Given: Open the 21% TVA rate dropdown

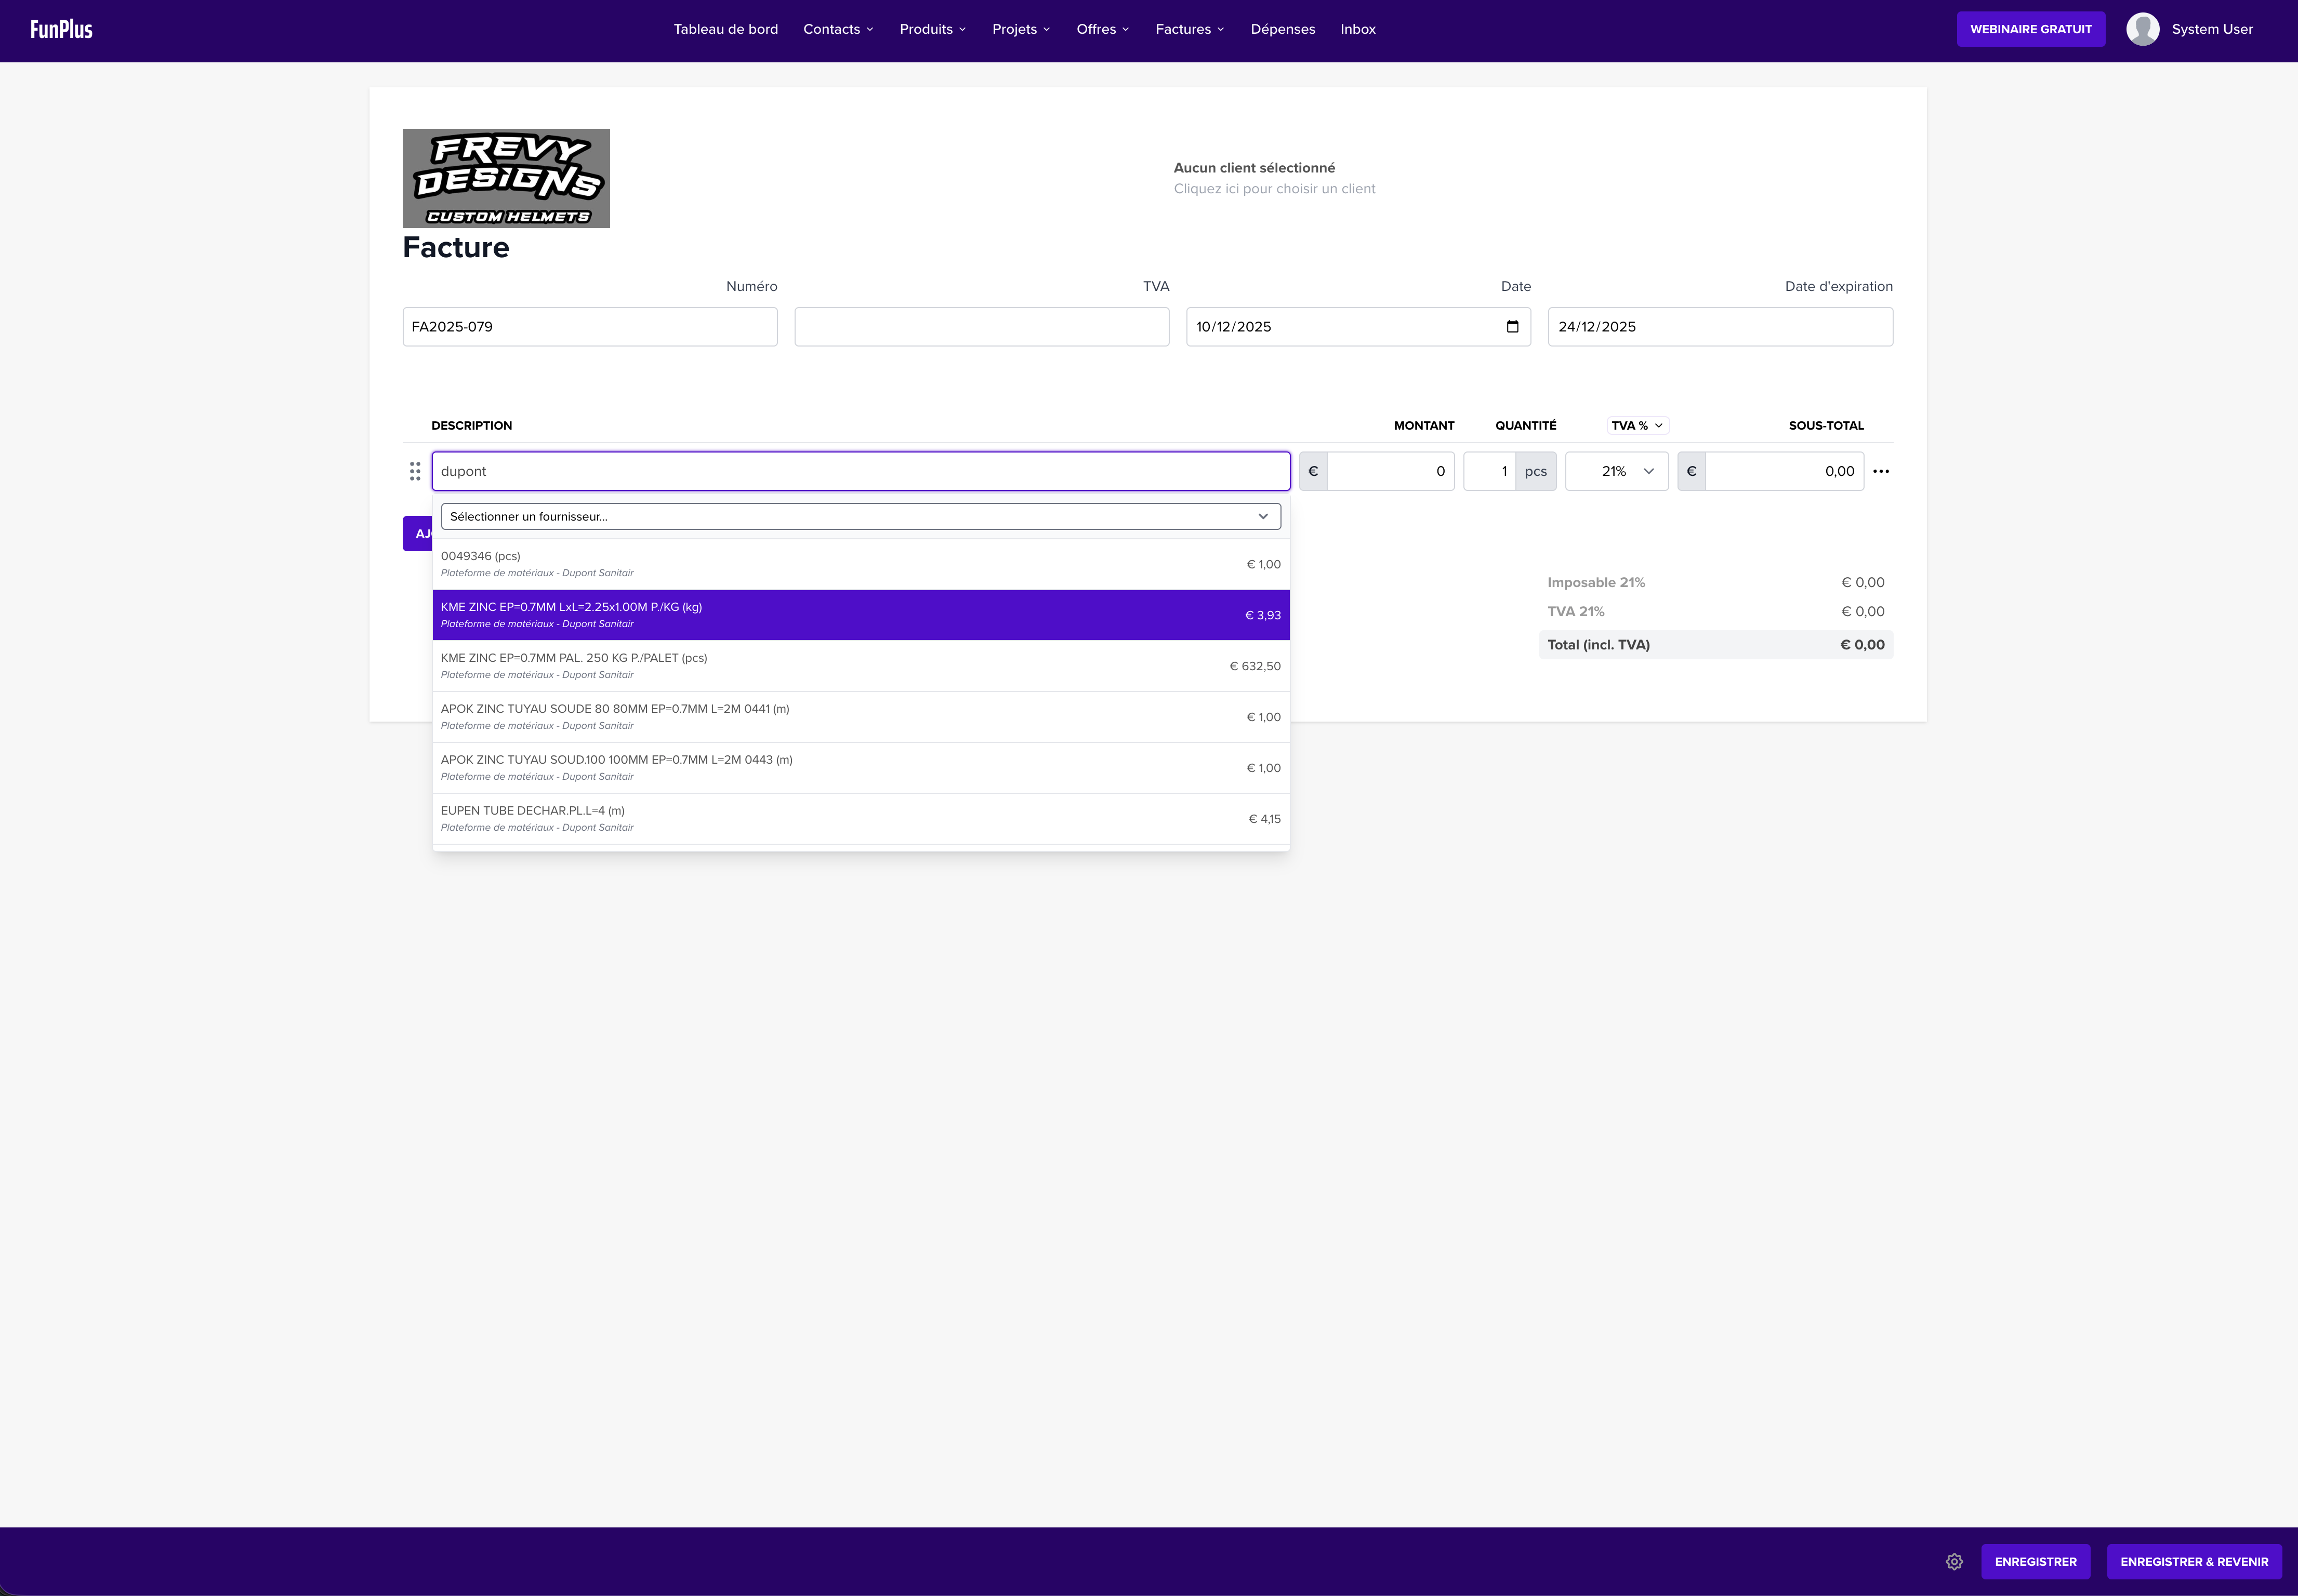Looking at the screenshot, I should [1616, 471].
